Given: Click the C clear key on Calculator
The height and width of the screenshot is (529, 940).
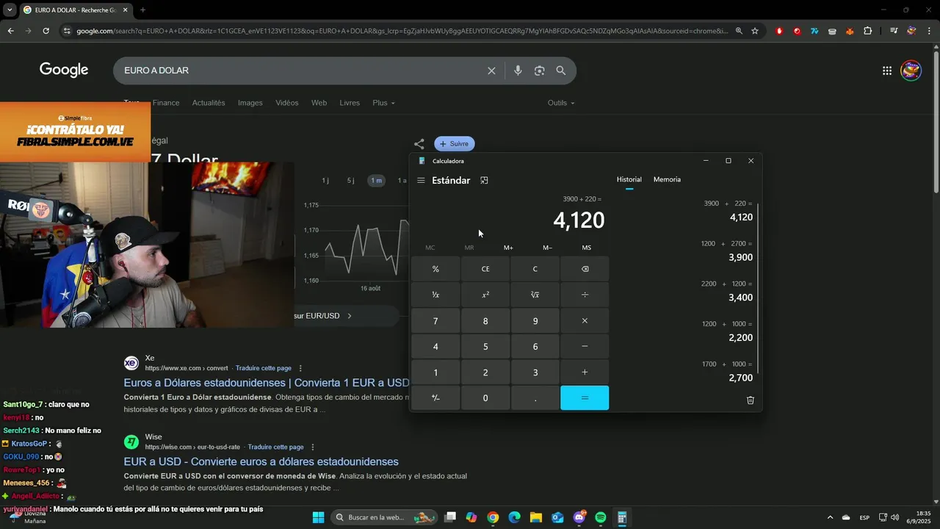Looking at the screenshot, I should click(x=535, y=269).
